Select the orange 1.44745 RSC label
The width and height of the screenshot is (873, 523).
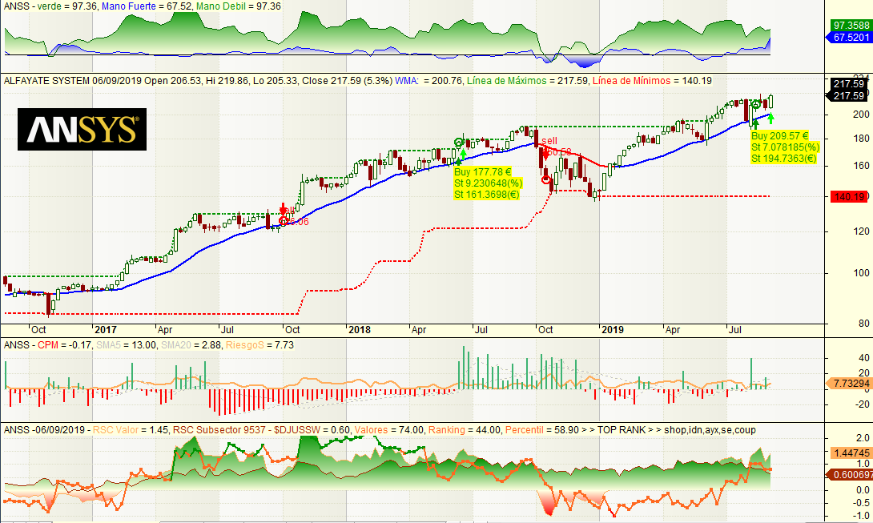coord(851,453)
